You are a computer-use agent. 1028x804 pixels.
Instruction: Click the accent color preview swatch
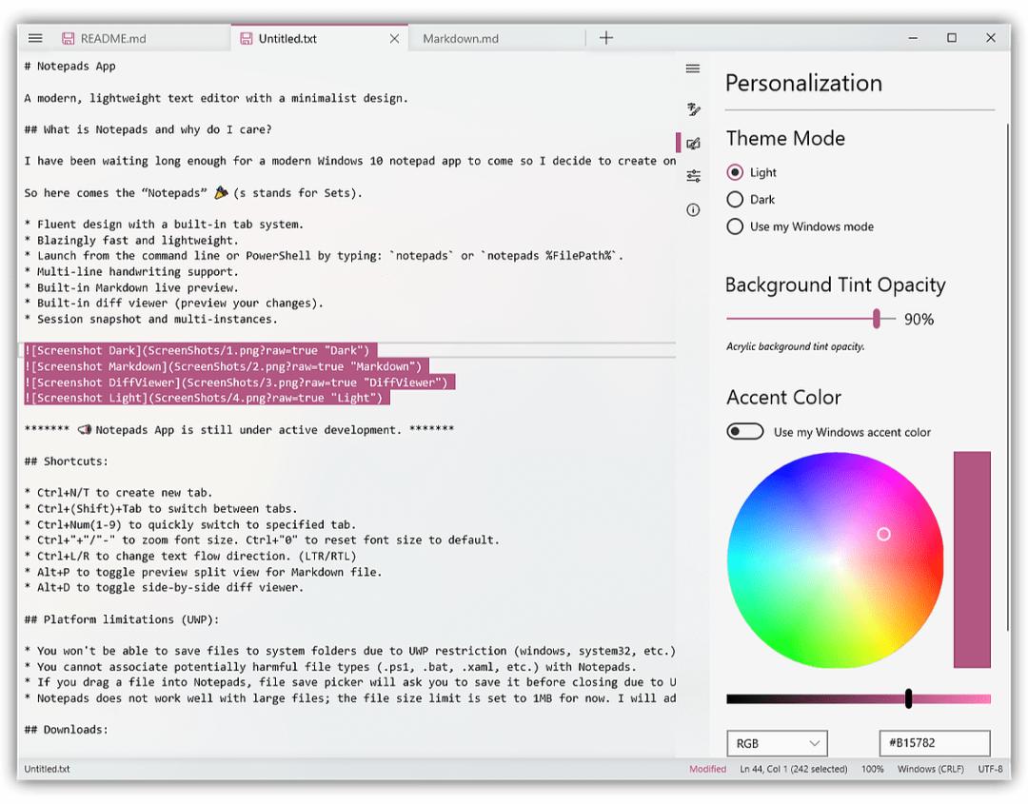[x=972, y=559]
